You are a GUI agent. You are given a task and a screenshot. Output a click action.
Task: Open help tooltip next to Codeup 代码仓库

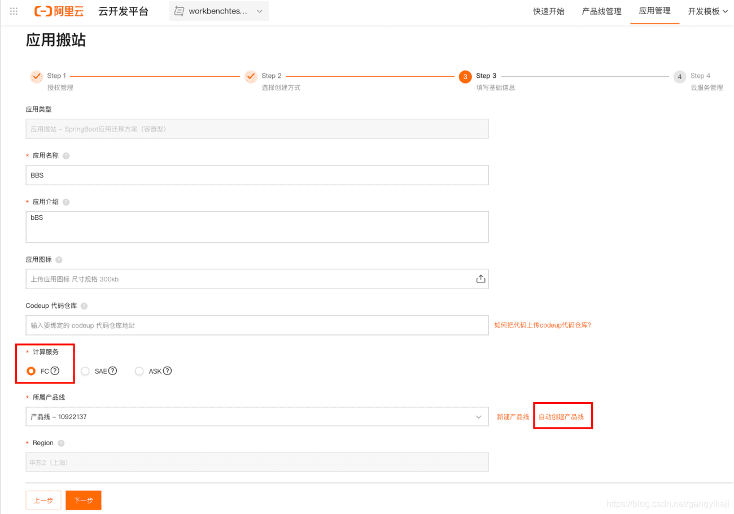click(x=84, y=306)
